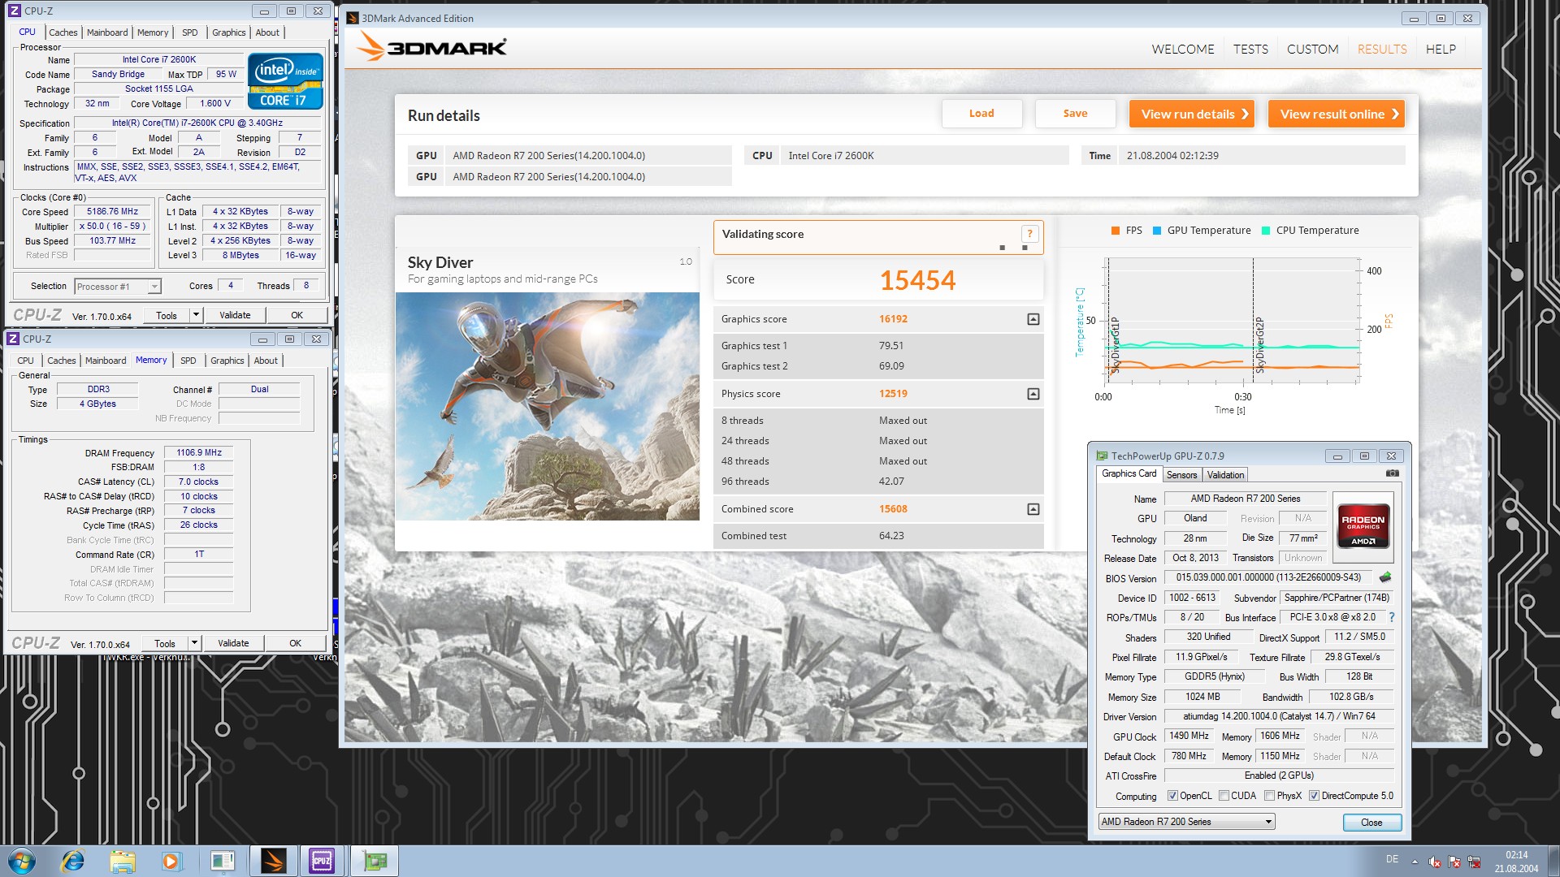Click the 3DMark window title bar icon
Image resolution: width=1560 pixels, height=877 pixels.
pyautogui.click(x=353, y=18)
